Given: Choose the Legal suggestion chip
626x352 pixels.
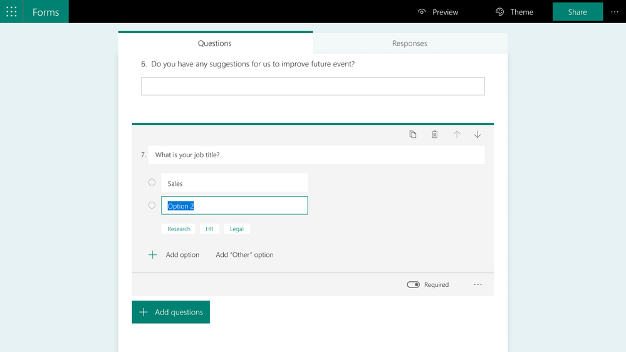Looking at the screenshot, I should 237,229.
